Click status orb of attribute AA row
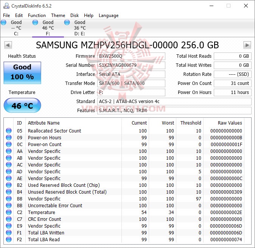This screenshot has width=255, height=248. click(9, 151)
